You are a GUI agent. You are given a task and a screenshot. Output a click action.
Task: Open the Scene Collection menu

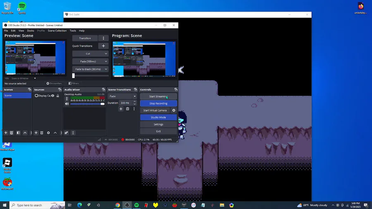57,31
